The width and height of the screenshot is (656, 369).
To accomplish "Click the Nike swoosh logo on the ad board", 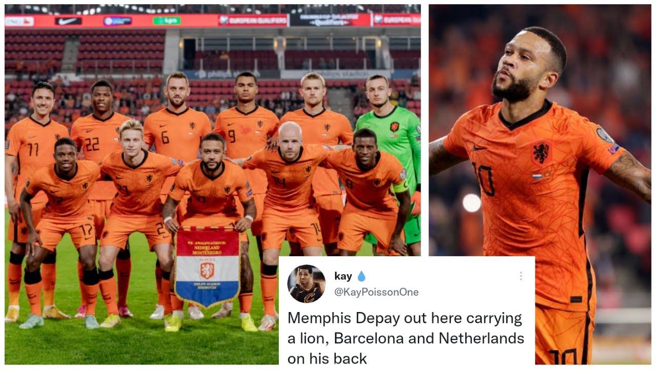I will click(x=68, y=21).
